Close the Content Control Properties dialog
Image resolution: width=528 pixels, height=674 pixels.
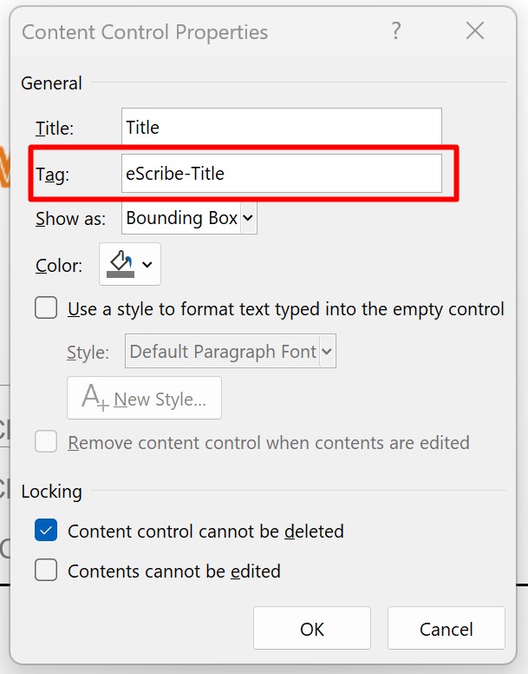pyautogui.click(x=475, y=31)
